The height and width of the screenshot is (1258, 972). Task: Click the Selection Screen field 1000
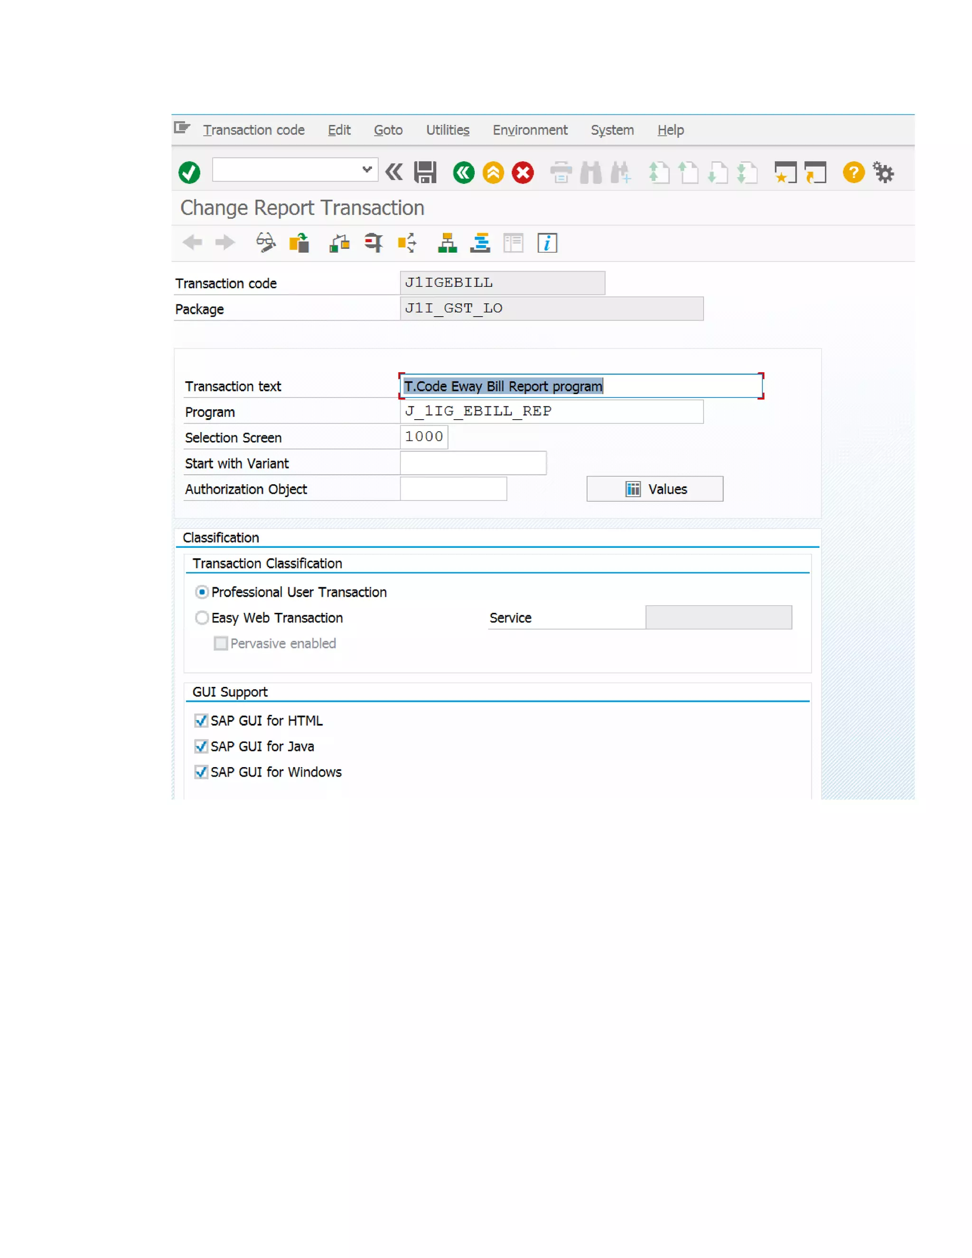pyautogui.click(x=424, y=437)
